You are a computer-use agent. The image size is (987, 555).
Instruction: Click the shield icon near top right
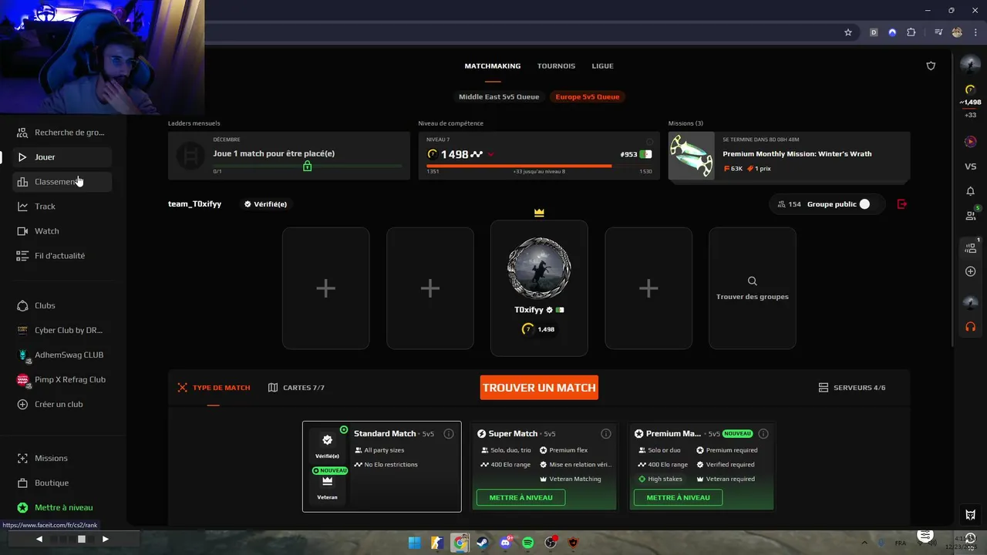click(x=931, y=66)
